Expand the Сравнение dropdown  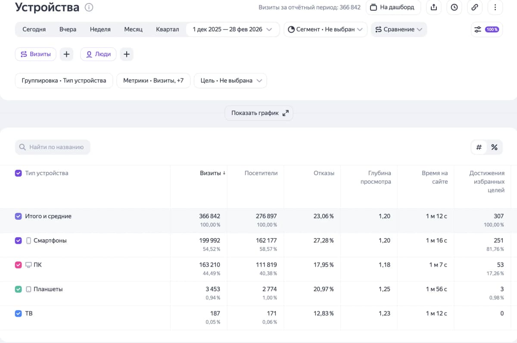click(399, 29)
